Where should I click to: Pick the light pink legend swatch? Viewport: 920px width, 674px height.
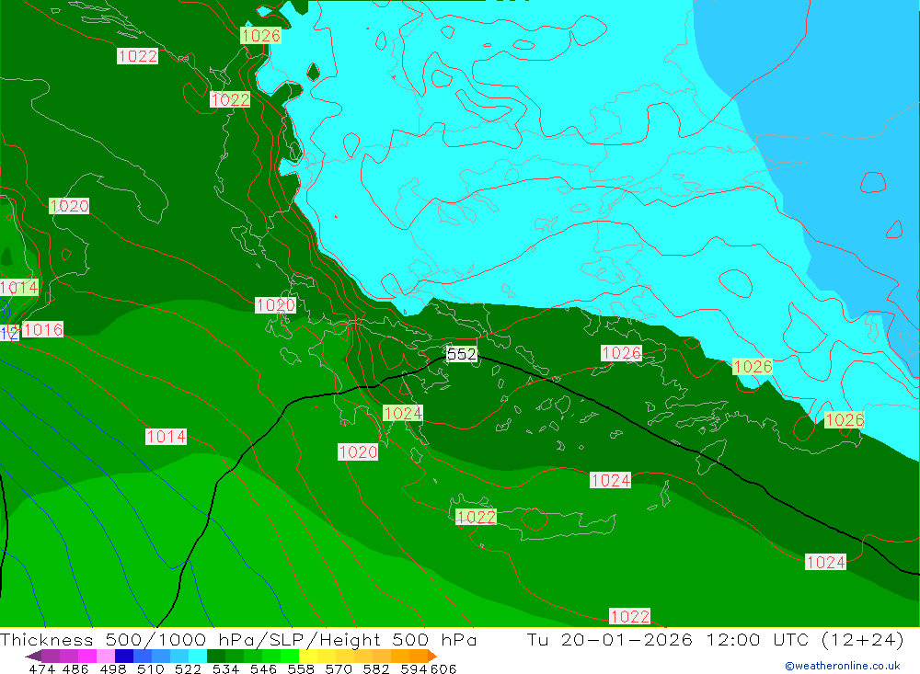click(x=106, y=656)
